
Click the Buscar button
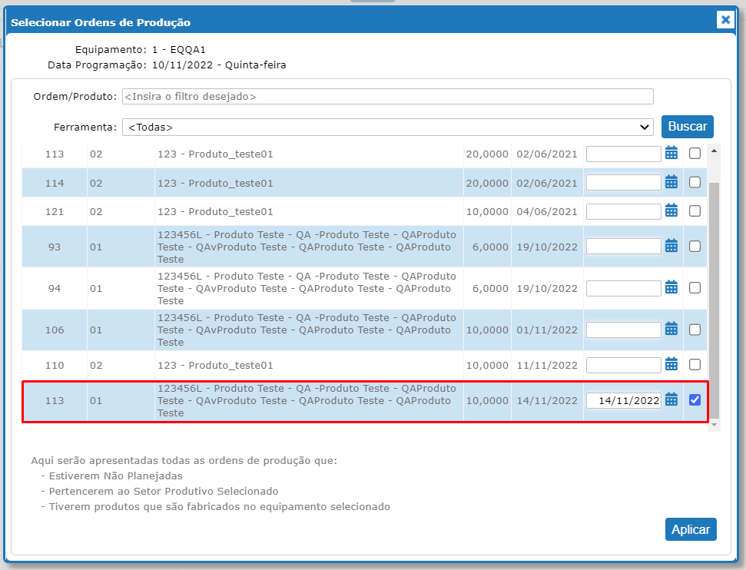(687, 127)
